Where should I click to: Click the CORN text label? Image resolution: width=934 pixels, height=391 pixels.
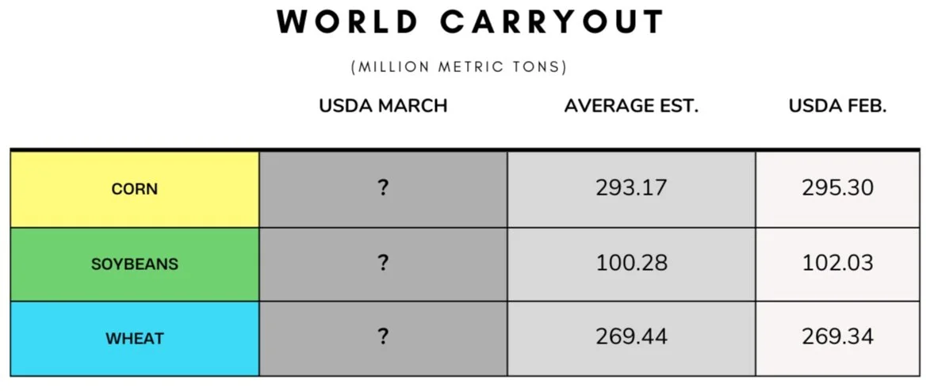[x=135, y=189]
